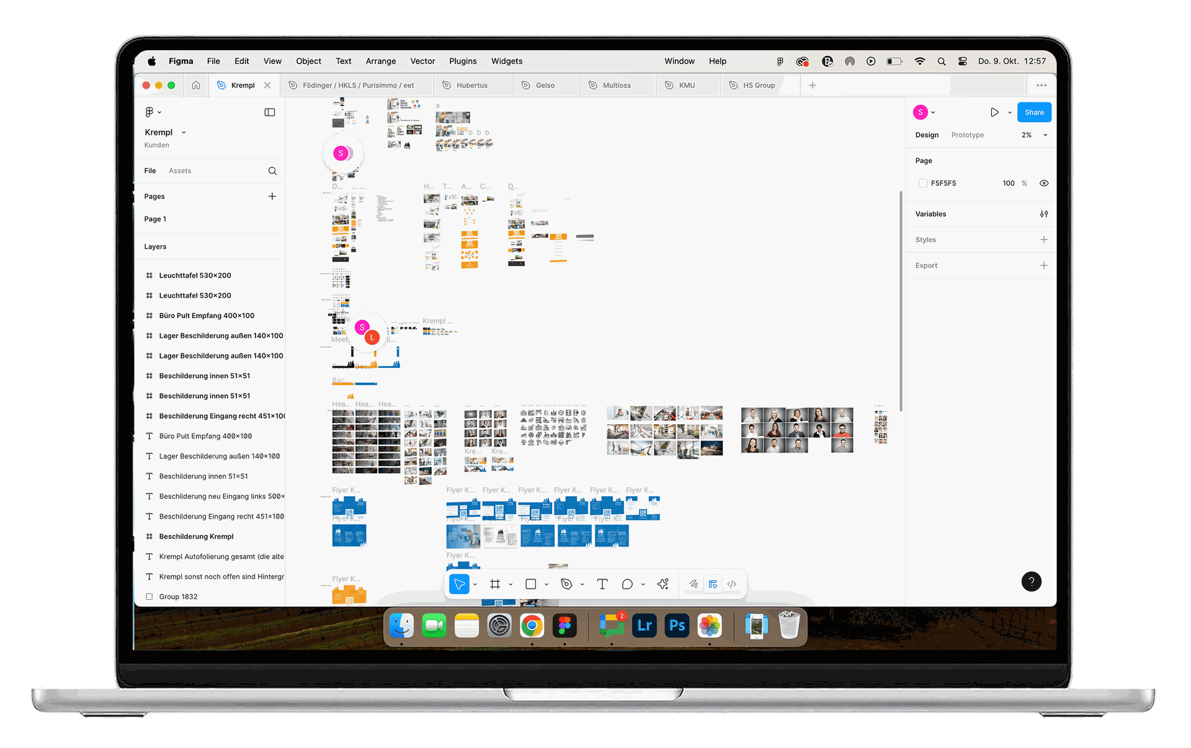Select the Comment tool
The image size is (1191, 748).
tap(627, 584)
